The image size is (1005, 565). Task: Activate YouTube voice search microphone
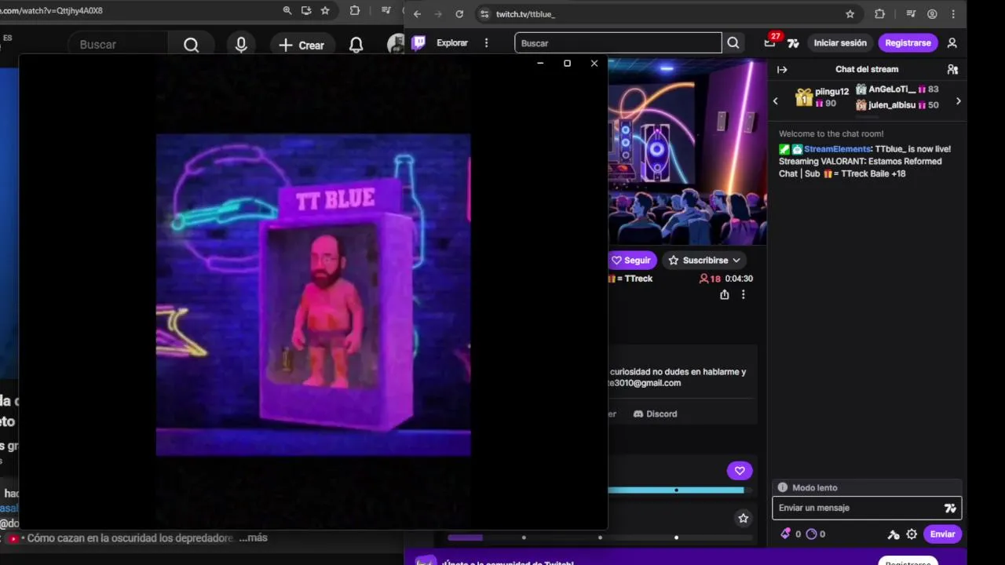coord(241,45)
